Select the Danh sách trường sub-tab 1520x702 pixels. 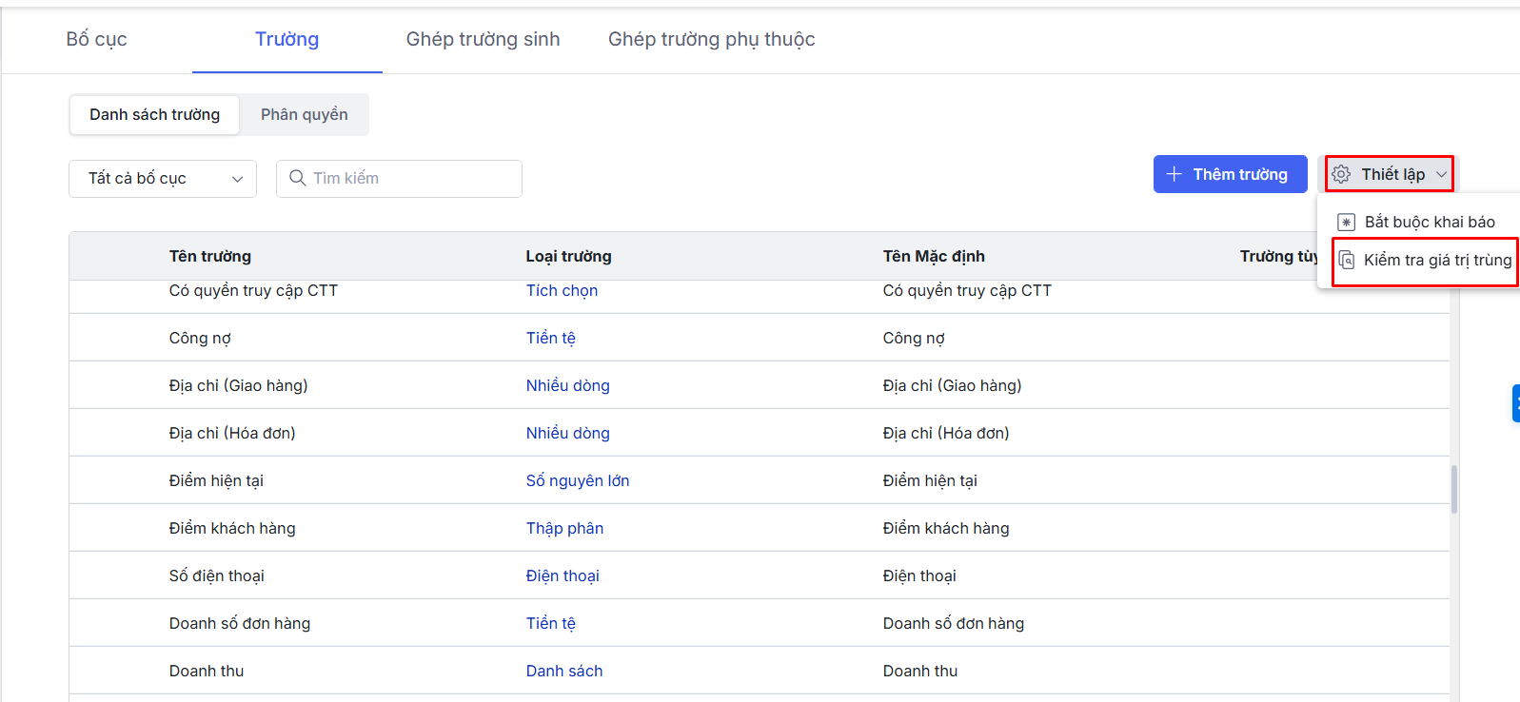(154, 114)
